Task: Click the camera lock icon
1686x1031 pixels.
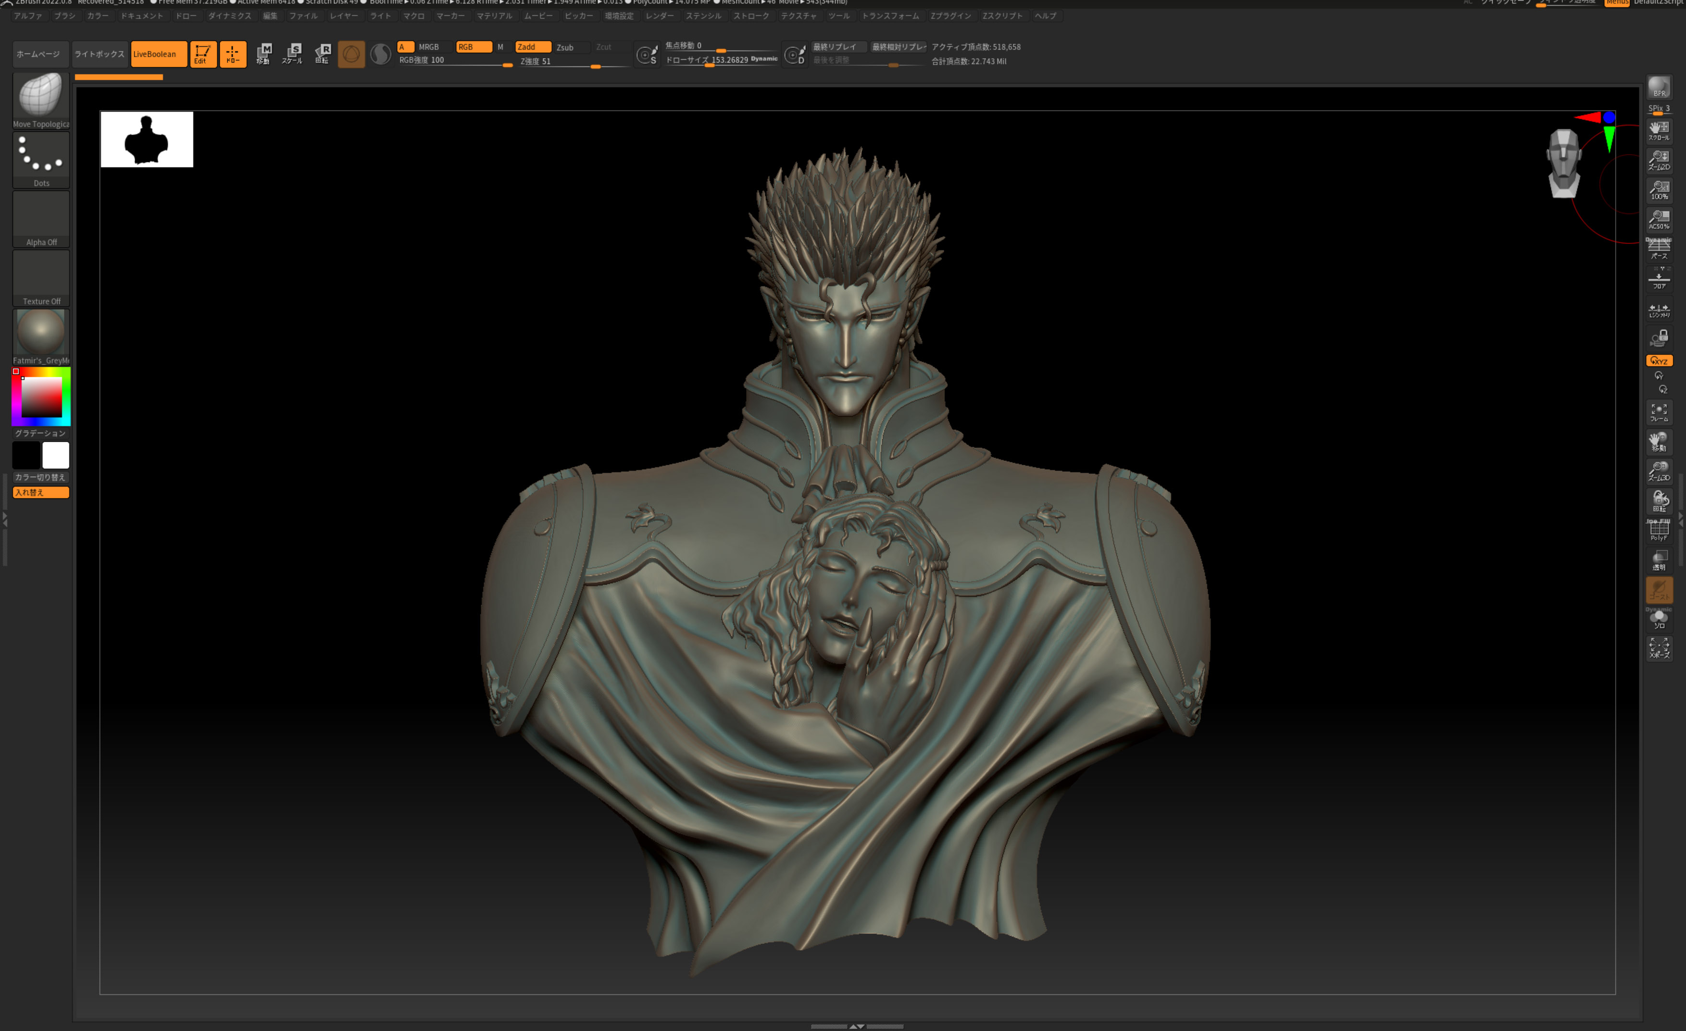Action: (x=1659, y=338)
